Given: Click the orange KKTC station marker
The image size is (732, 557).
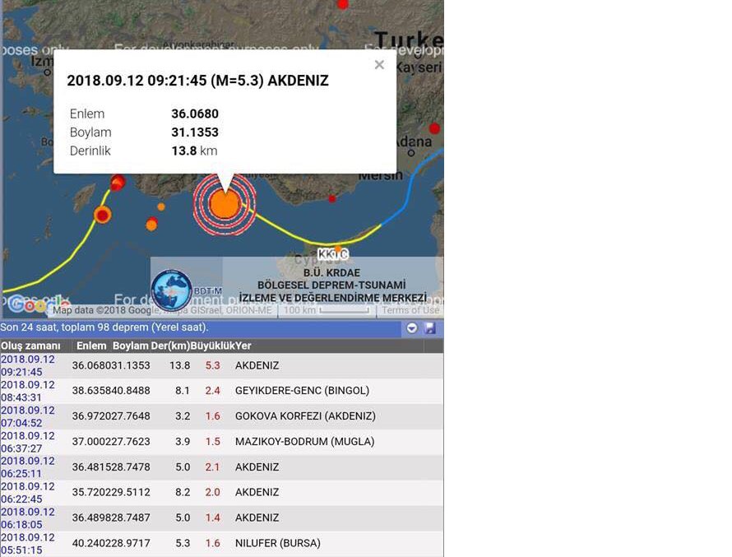Looking at the screenshot, I should click(x=337, y=248).
